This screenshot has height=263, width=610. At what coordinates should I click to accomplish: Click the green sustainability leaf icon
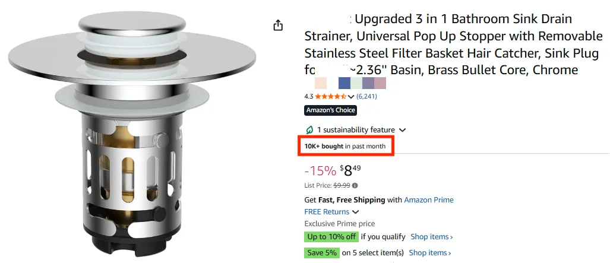(309, 129)
